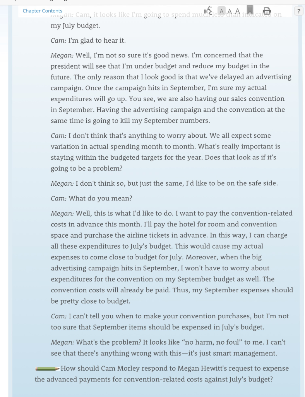
Task: Toggle the highlighted small text size setting
Action: tap(221, 11)
